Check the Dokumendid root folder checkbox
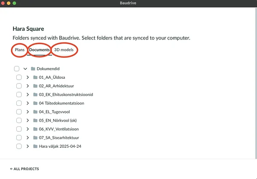 [17, 69]
